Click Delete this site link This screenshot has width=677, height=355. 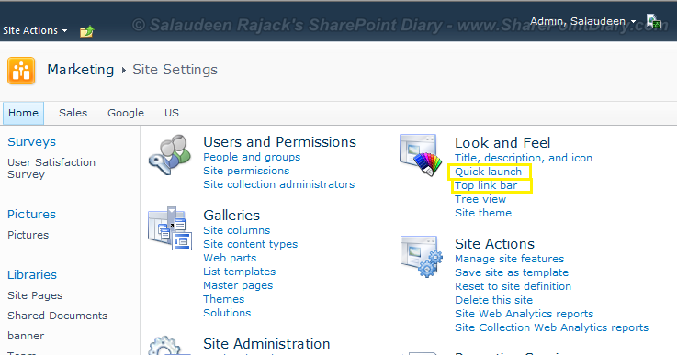493,300
